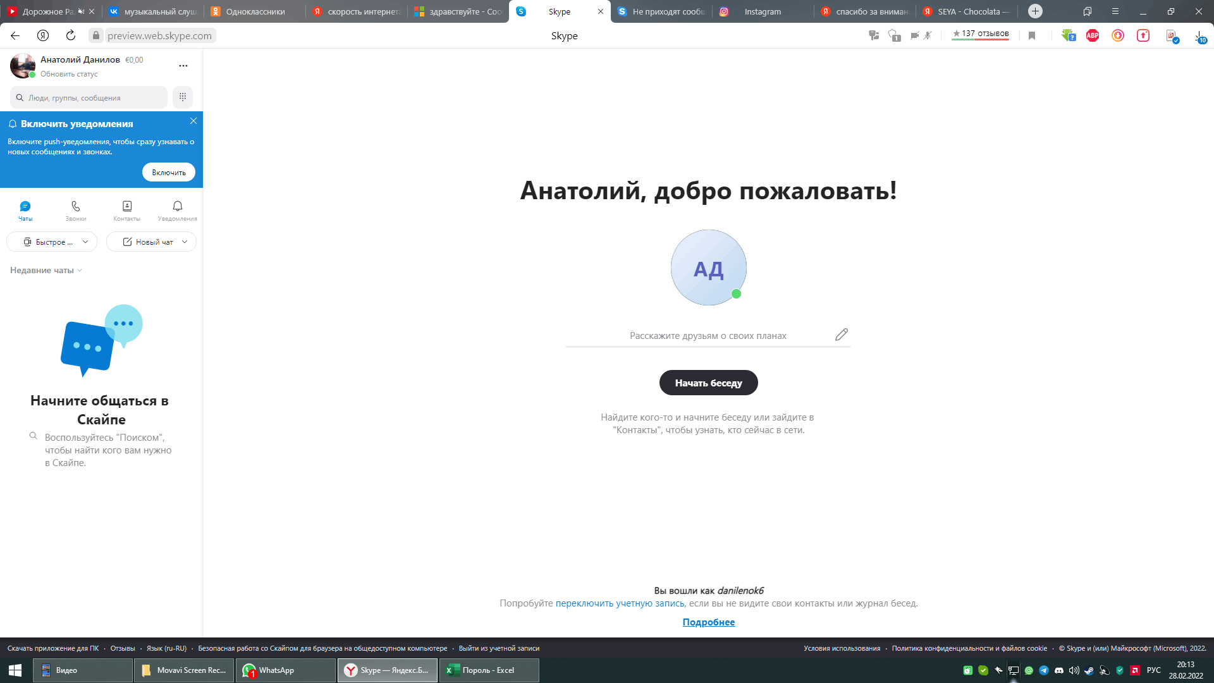Expand the Новый чат dropdown arrow
The width and height of the screenshot is (1214, 683).
(185, 242)
